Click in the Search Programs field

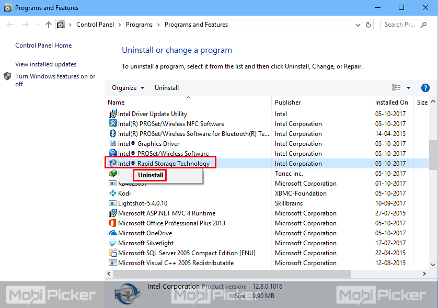point(405,25)
